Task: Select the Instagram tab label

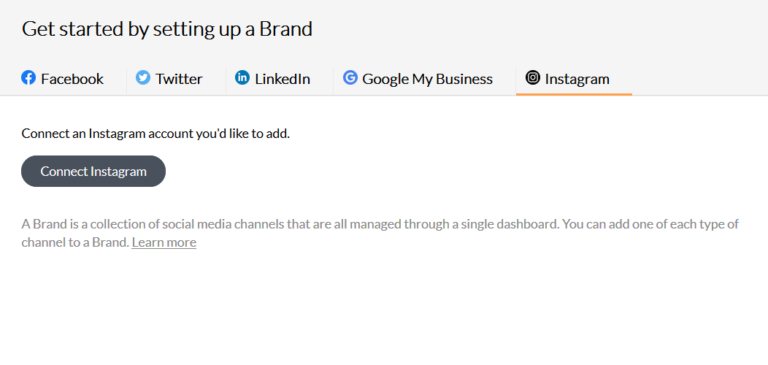Action: click(577, 79)
